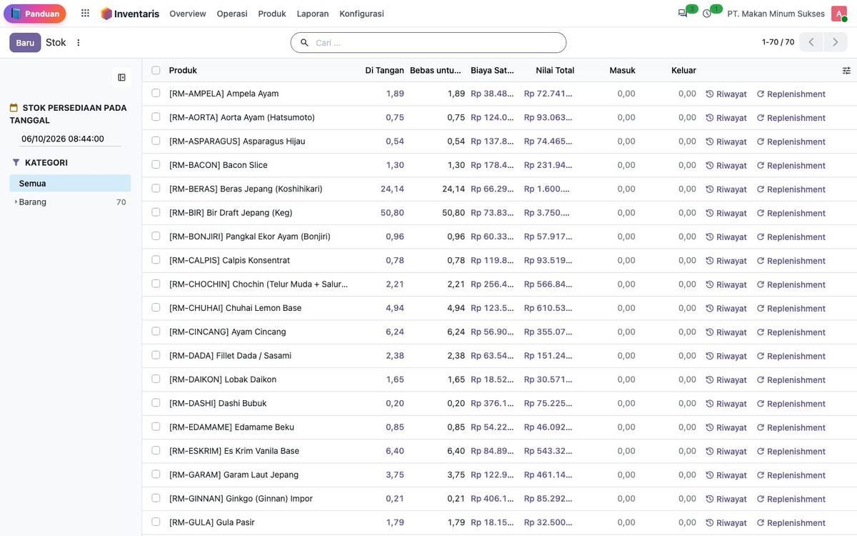The width and height of the screenshot is (857, 536).
Task: Click the Stok actions kebab menu
Action: click(79, 43)
